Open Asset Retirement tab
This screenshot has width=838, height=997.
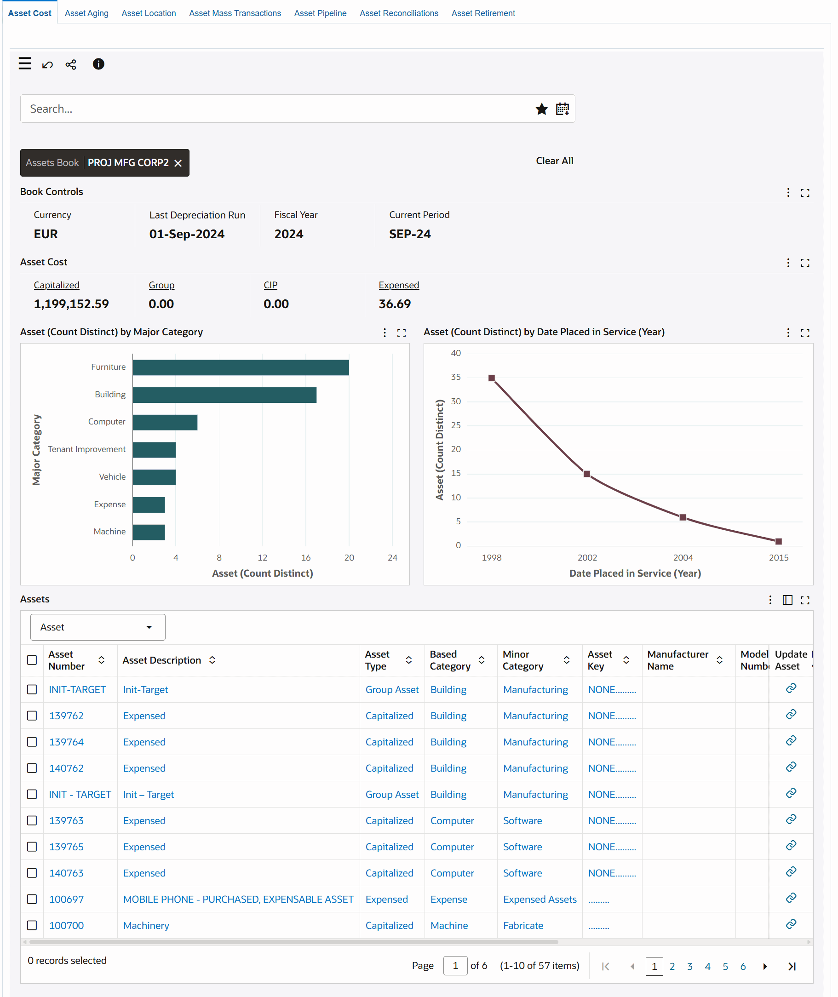(483, 13)
